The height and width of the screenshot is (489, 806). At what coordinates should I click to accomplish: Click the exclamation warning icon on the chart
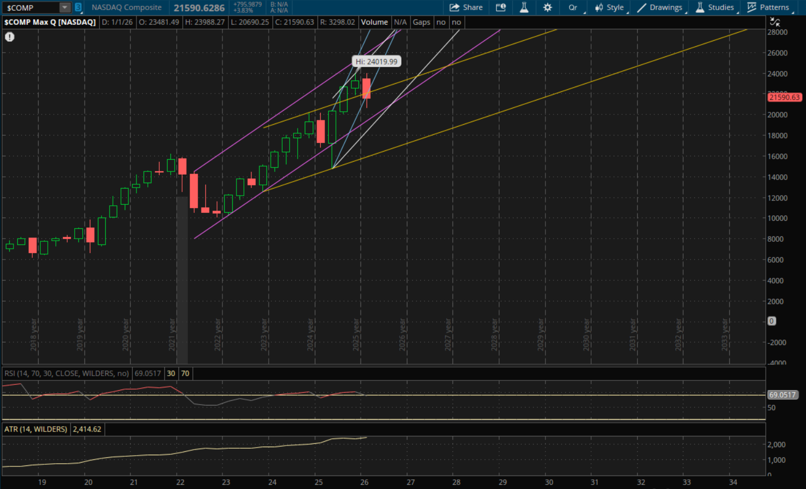[x=10, y=37]
